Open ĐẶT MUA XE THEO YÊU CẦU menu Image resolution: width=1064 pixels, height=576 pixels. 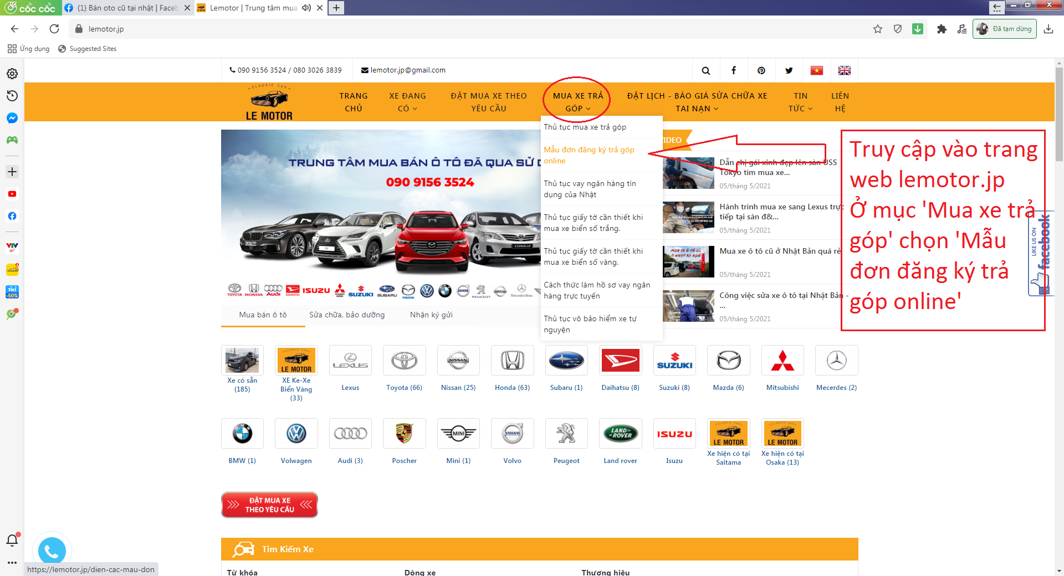pyautogui.click(x=489, y=102)
